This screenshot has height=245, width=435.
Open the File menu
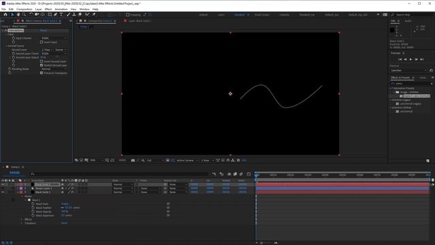pos(3,9)
